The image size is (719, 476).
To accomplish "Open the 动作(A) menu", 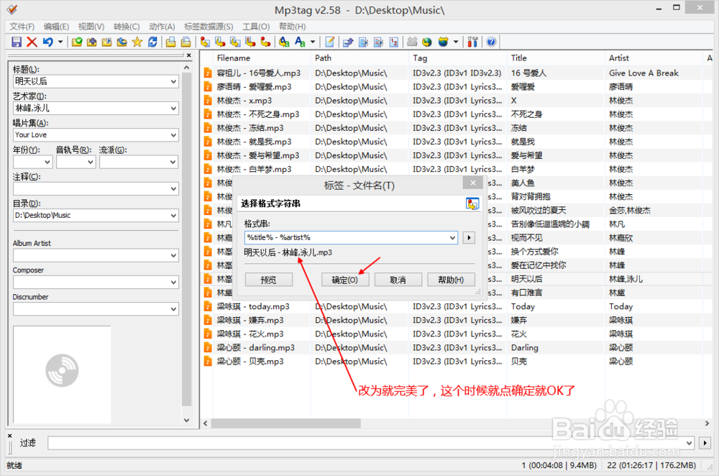I will (162, 27).
